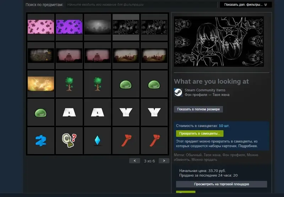Click 'Фон профиля — Твоя жена' subtitle
This screenshot has width=284, height=197.
(207, 95)
